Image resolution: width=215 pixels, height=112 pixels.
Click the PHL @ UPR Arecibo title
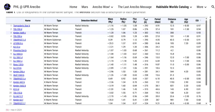27,7
